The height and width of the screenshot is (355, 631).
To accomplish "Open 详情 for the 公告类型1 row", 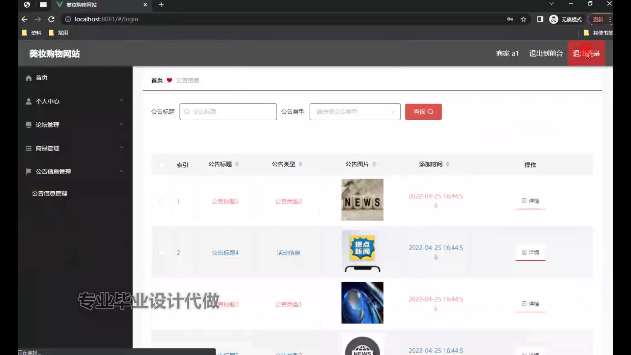I will point(530,304).
